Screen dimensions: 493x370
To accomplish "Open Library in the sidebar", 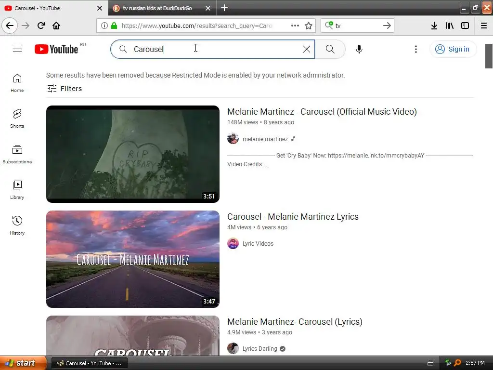I will [17, 190].
